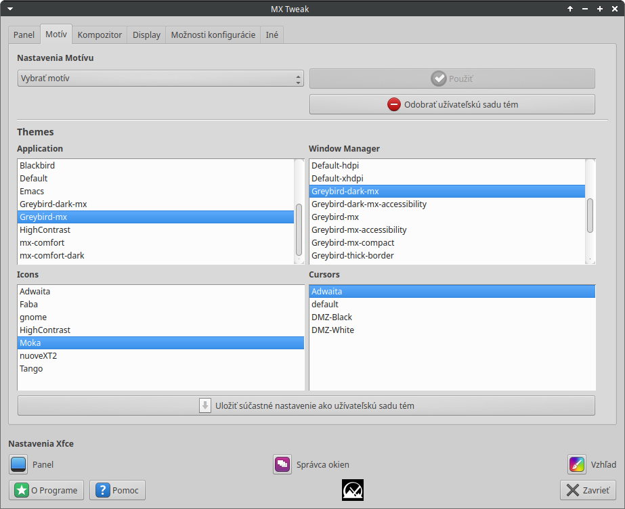Select Blackbird application theme
The image size is (625, 509).
[156, 165]
